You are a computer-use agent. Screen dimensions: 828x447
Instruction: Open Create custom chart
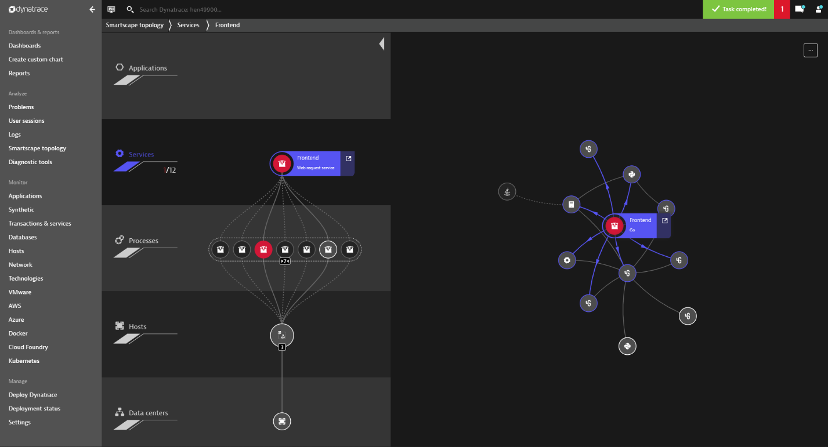coord(36,59)
